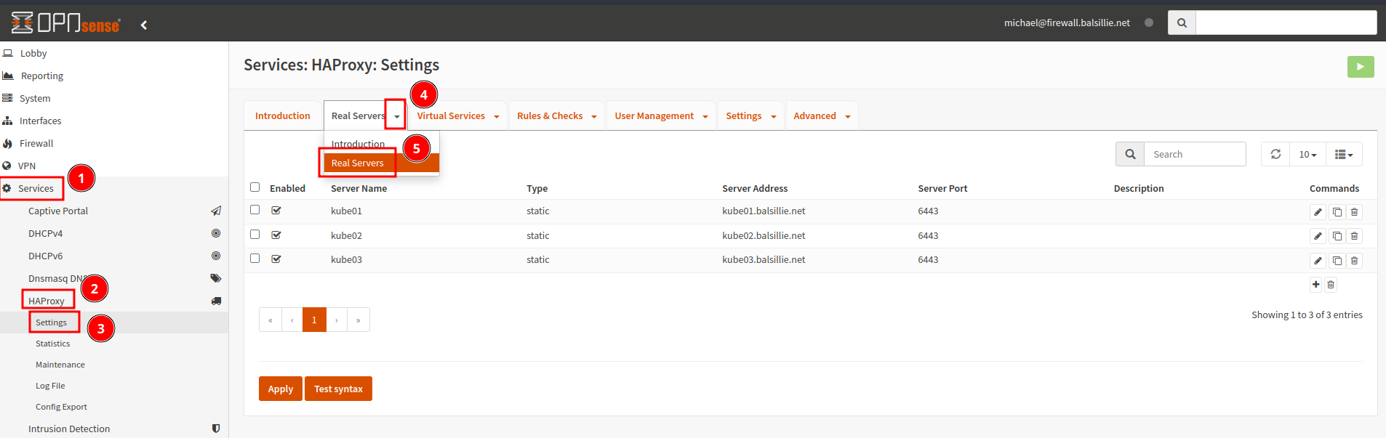Screen dimensions: 1386x438
Task: Click the DHCPv4 bullseye icon
Action: coord(216,233)
